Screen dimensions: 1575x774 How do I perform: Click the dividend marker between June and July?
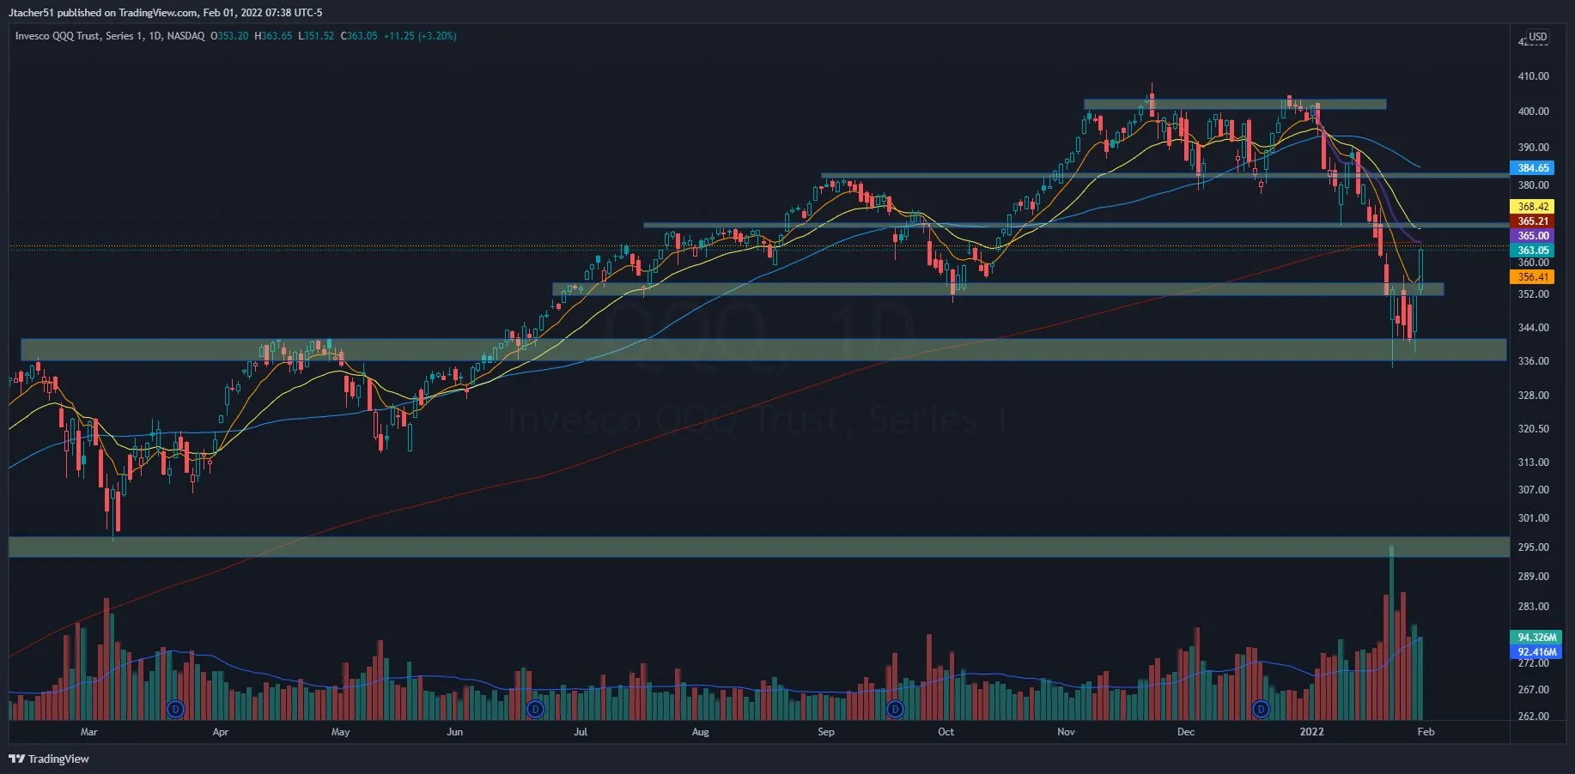535,709
